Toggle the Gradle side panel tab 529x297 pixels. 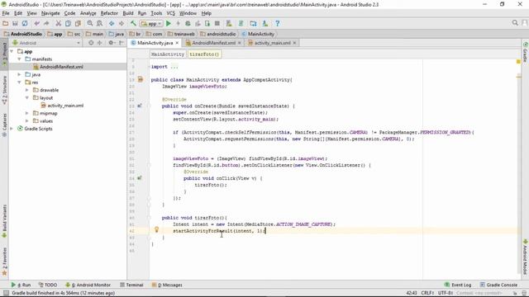526,52
